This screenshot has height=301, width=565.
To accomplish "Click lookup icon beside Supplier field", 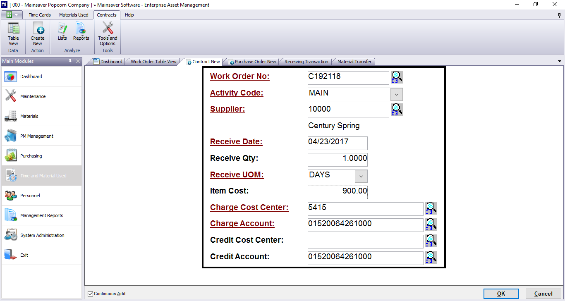I will (397, 110).
